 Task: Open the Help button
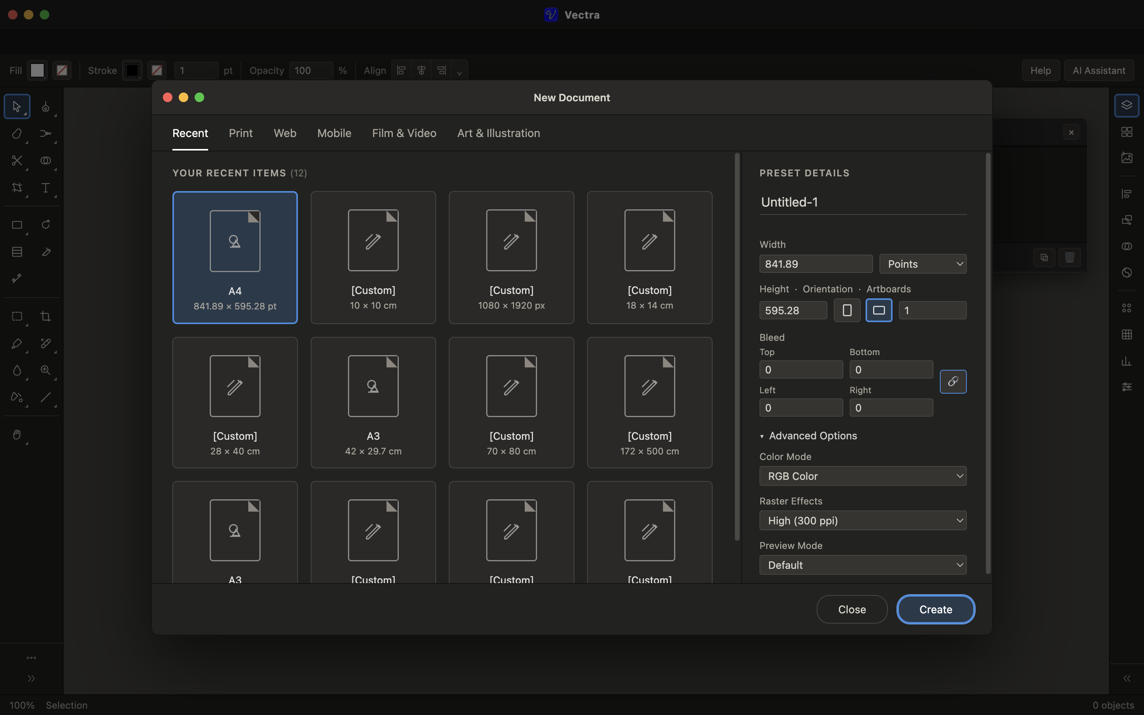click(x=1040, y=70)
